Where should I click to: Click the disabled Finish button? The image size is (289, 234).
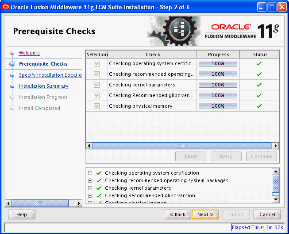click(236, 214)
